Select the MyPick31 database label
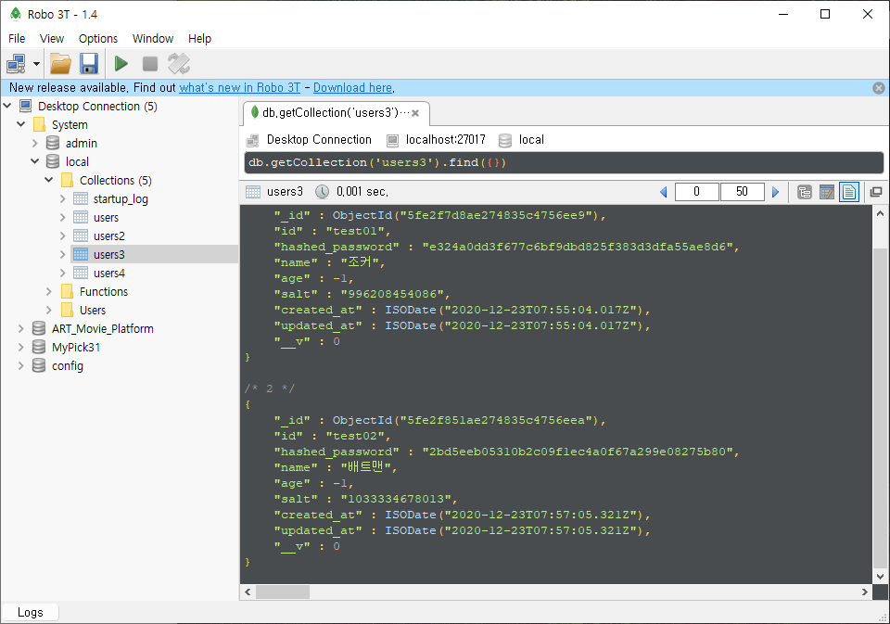This screenshot has width=890, height=624. click(x=76, y=347)
